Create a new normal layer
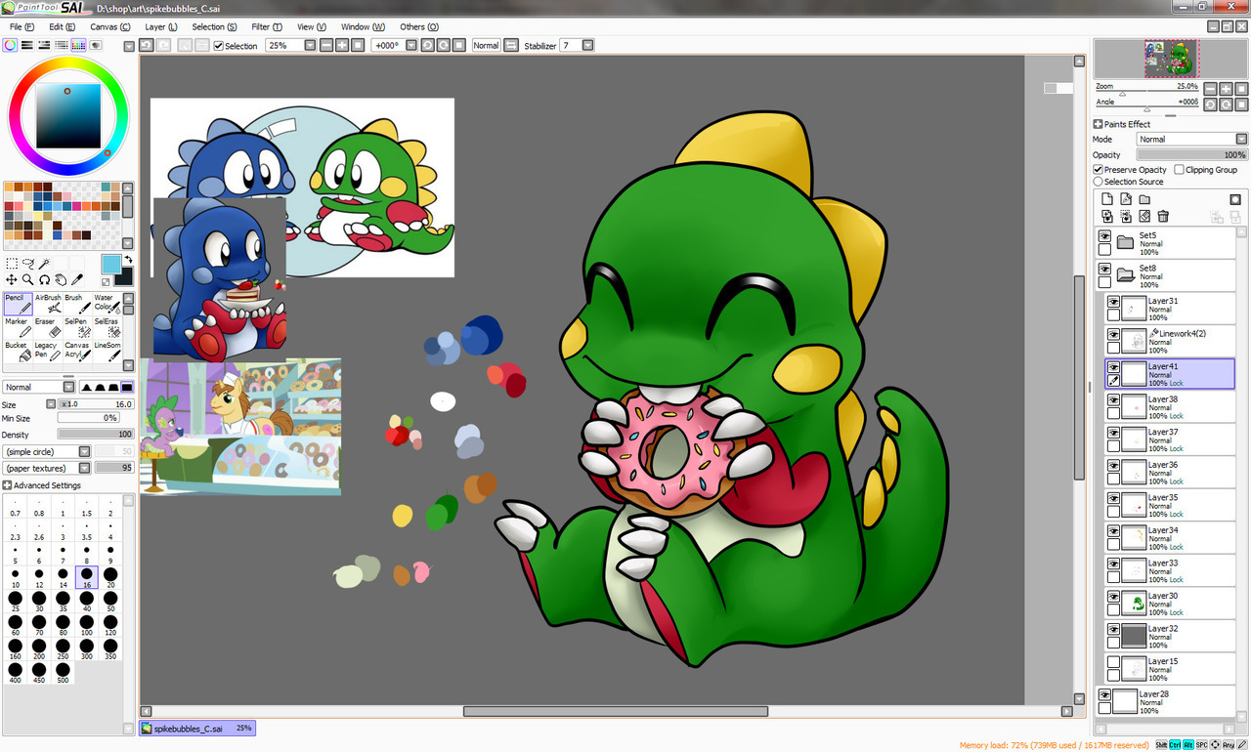The height and width of the screenshot is (752, 1251). (x=1107, y=199)
